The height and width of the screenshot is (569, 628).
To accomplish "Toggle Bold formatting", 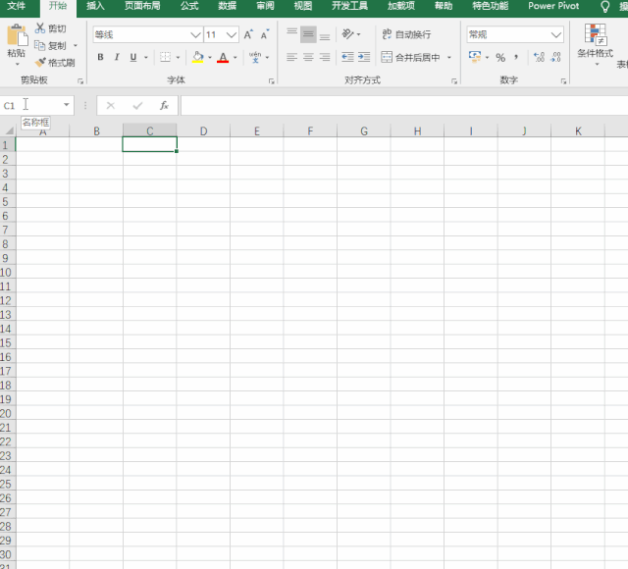I will 100,57.
